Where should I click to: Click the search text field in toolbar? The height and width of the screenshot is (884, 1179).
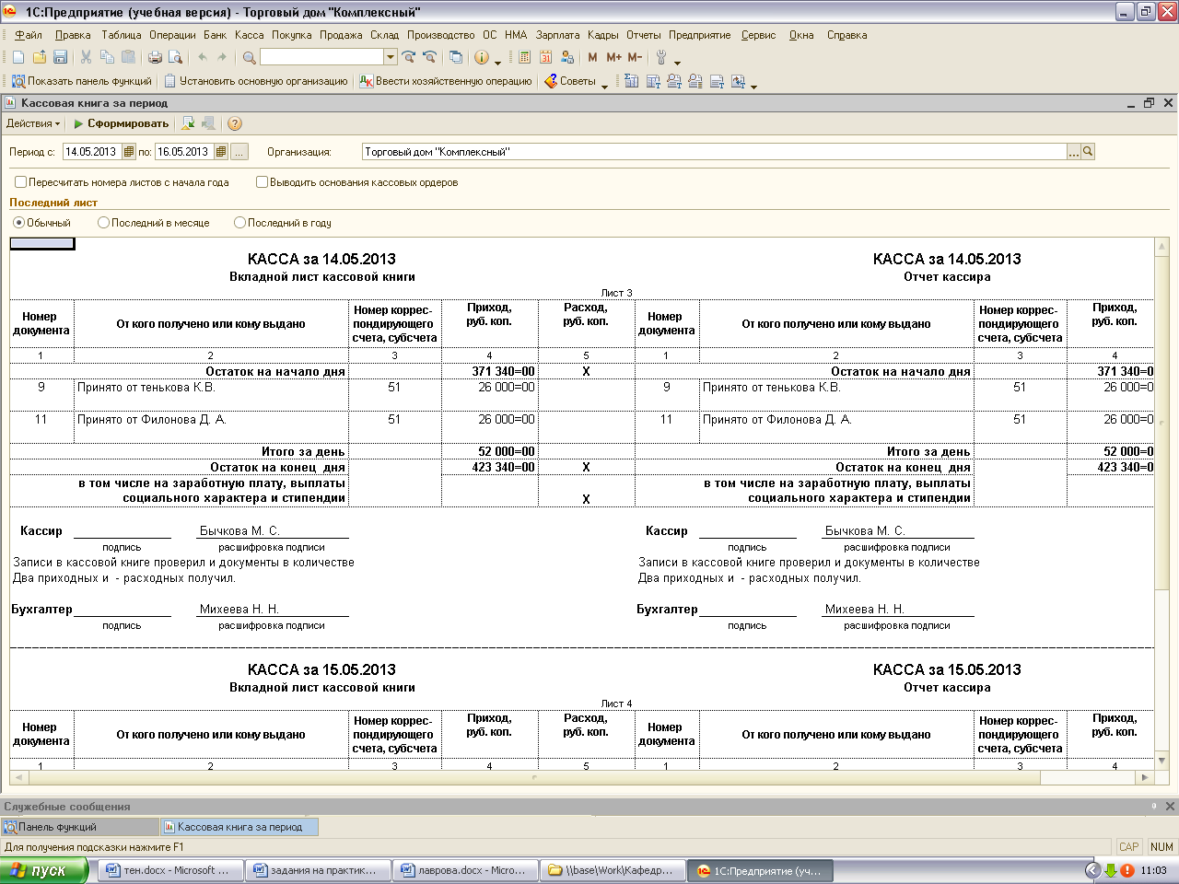click(x=321, y=57)
